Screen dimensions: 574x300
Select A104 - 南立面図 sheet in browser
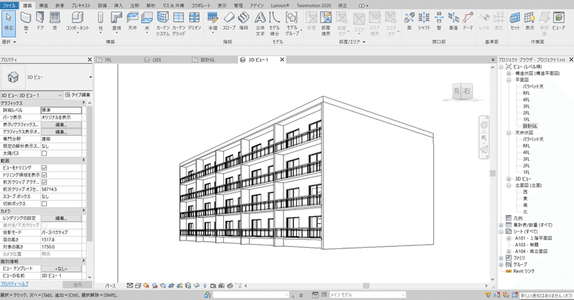(531, 251)
